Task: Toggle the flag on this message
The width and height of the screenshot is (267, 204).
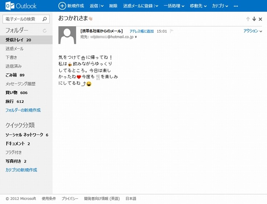Action: point(171,31)
